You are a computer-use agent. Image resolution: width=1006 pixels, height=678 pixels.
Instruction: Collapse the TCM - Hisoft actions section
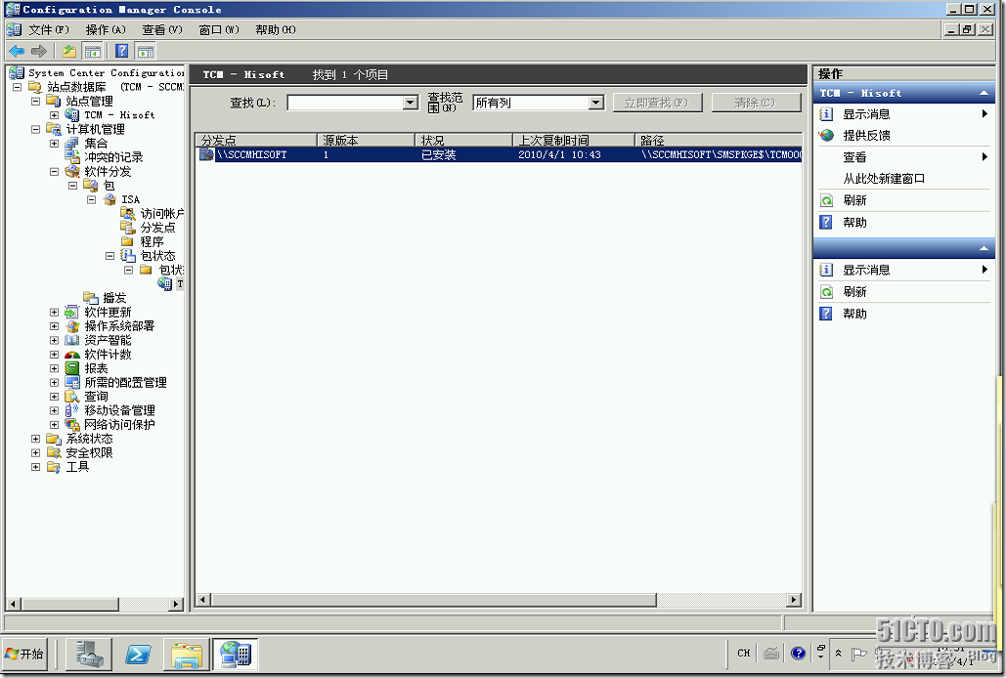(984, 94)
